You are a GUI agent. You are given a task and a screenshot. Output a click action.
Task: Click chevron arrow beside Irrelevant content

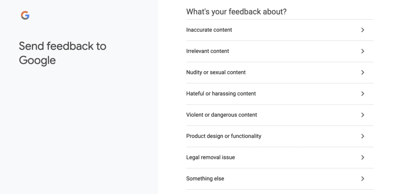(x=362, y=51)
